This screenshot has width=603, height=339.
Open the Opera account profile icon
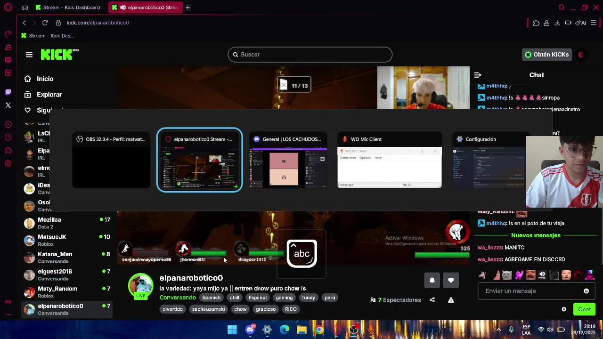point(546,23)
